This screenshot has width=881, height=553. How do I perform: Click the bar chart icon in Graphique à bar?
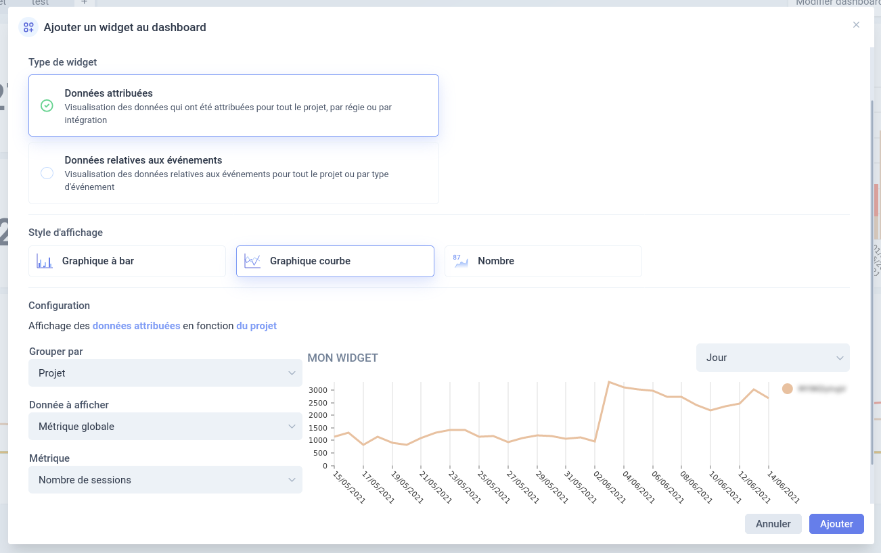pyautogui.click(x=45, y=261)
